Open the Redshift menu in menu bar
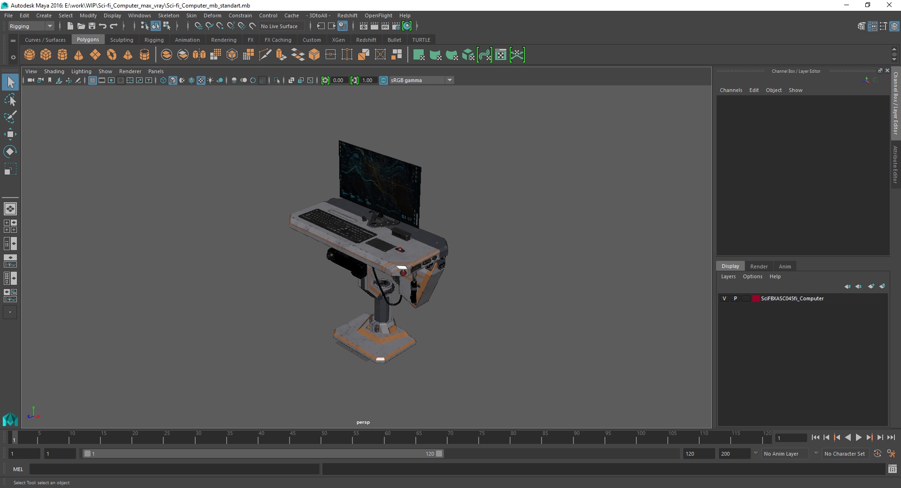The height and width of the screenshot is (488, 901). coord(347,15)
